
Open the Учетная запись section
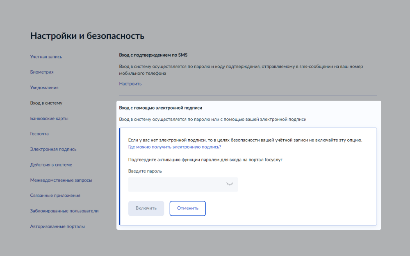tap(46, 57)
